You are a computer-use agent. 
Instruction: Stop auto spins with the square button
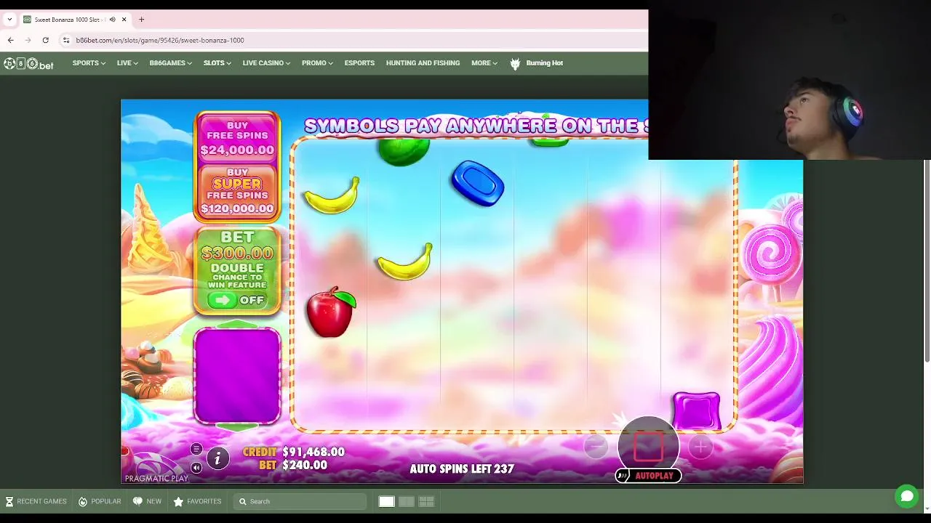(648, 447)
